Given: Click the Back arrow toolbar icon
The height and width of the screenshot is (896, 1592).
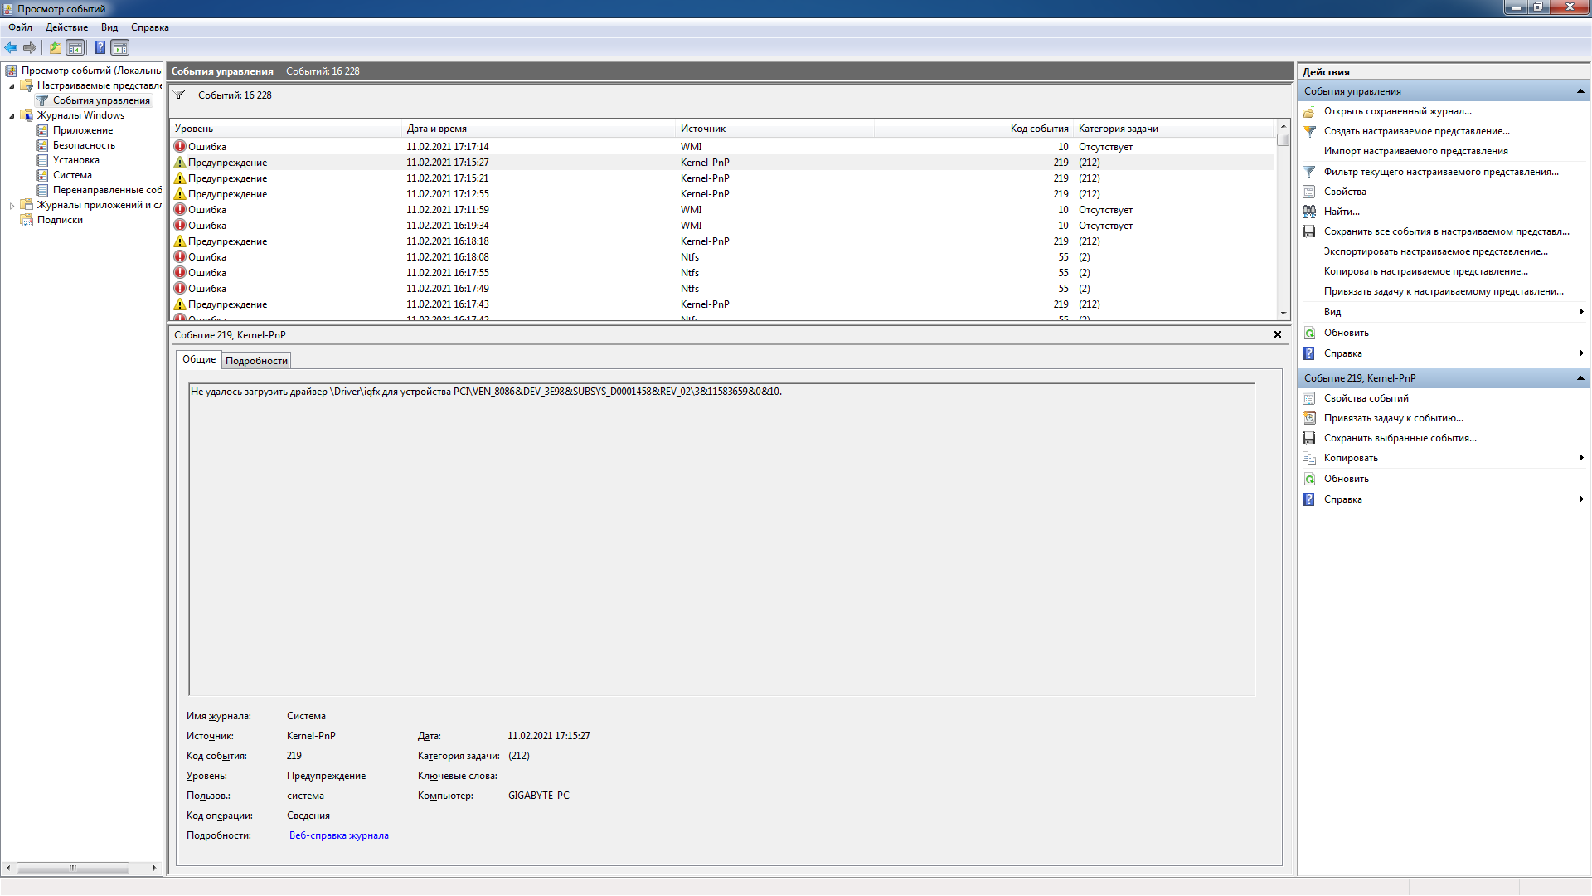Looking at the screenshot, I should pos(11,47).
